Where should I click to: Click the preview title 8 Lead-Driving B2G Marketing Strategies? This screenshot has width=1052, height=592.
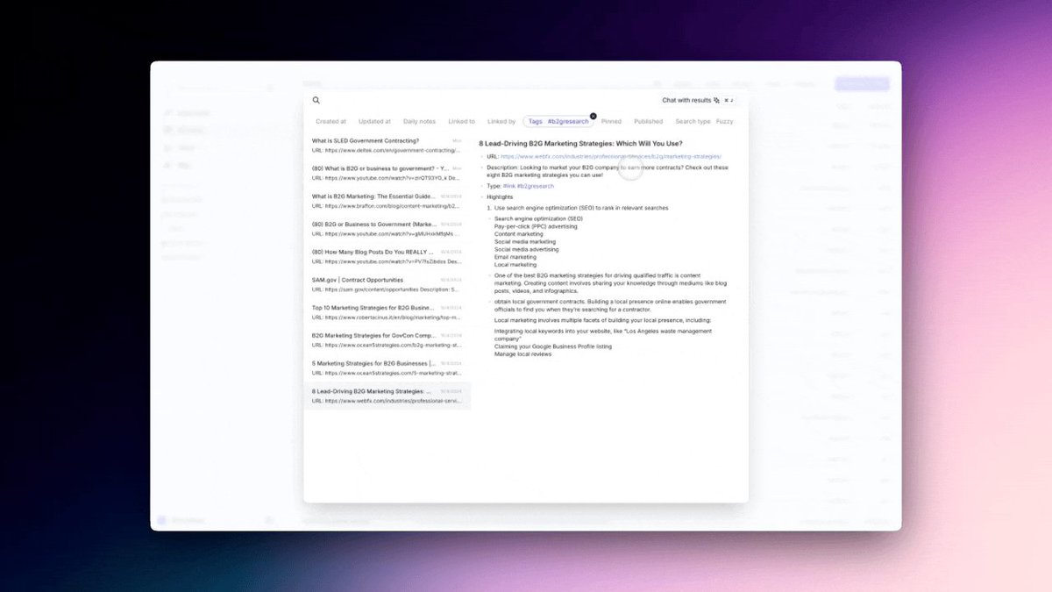580,143
